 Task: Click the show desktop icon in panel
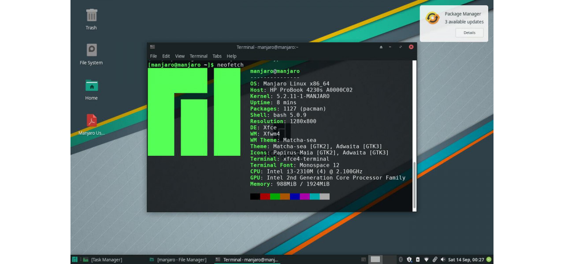[x=364, y=260]
